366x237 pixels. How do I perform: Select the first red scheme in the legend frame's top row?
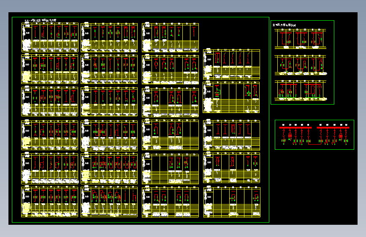coord(286,38)
